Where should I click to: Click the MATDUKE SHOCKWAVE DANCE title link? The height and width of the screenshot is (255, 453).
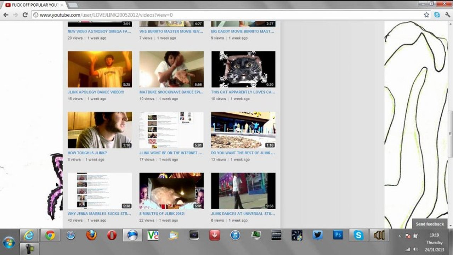(171, 92)
